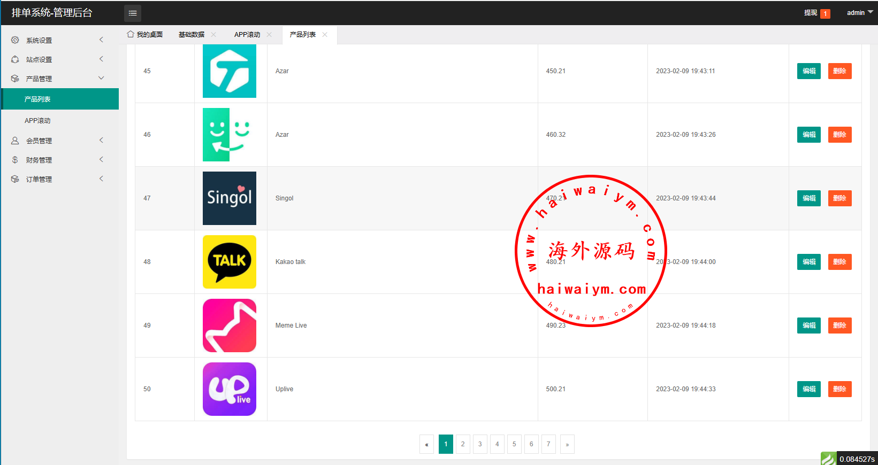Click the price value 500.21
878x465 pixels.
(555, 389)
